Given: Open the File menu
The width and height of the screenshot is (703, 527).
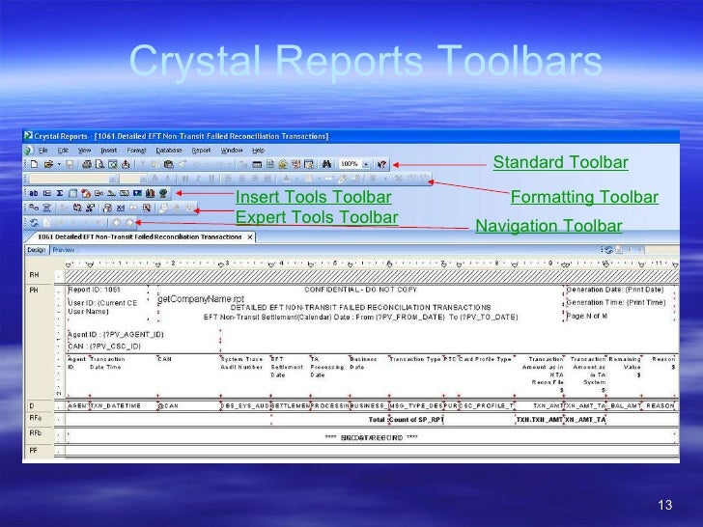Looking at the screenshot, I should click(x=43, y=151).
